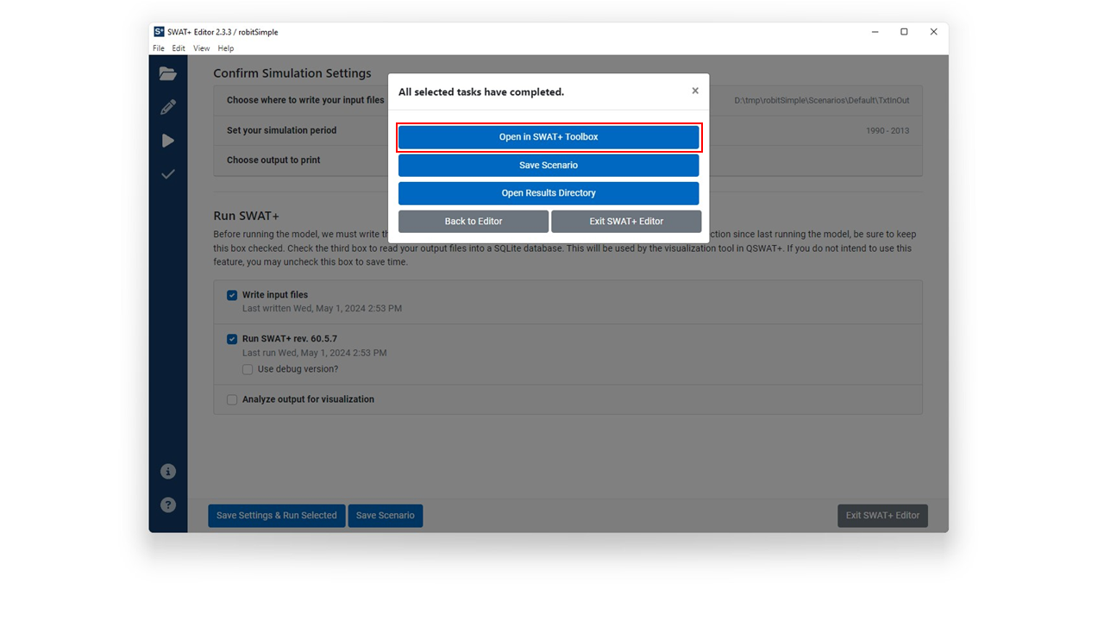
Task: Click Last written Wed, May 1, 2024 text
Action: point(322,309)
